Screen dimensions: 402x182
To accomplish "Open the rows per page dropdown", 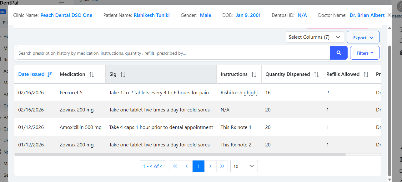I will pos(244,166).
